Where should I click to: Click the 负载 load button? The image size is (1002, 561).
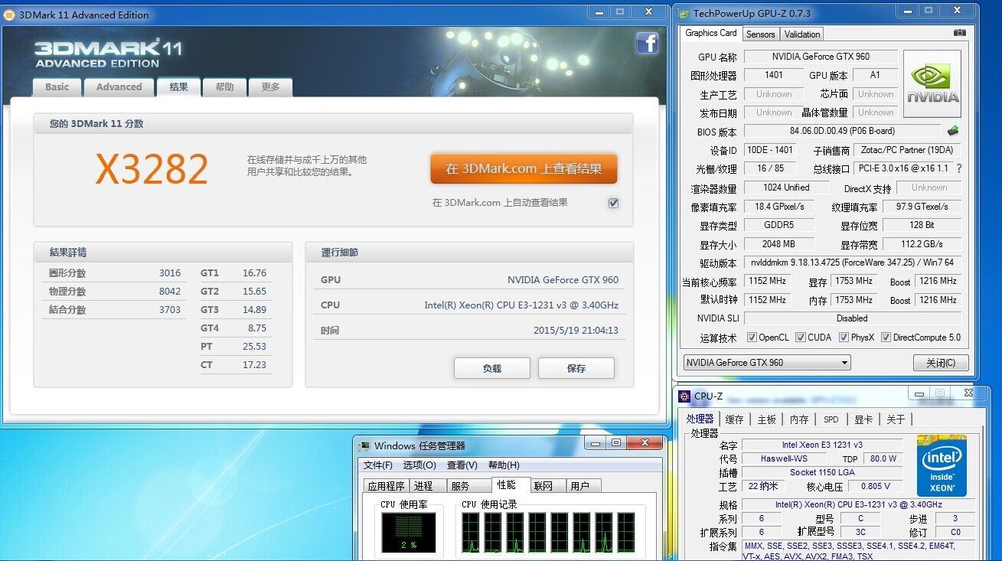(492, 368)
